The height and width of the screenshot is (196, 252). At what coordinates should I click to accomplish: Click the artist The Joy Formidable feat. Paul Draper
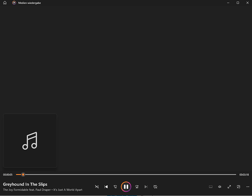(x=27, y=190)
